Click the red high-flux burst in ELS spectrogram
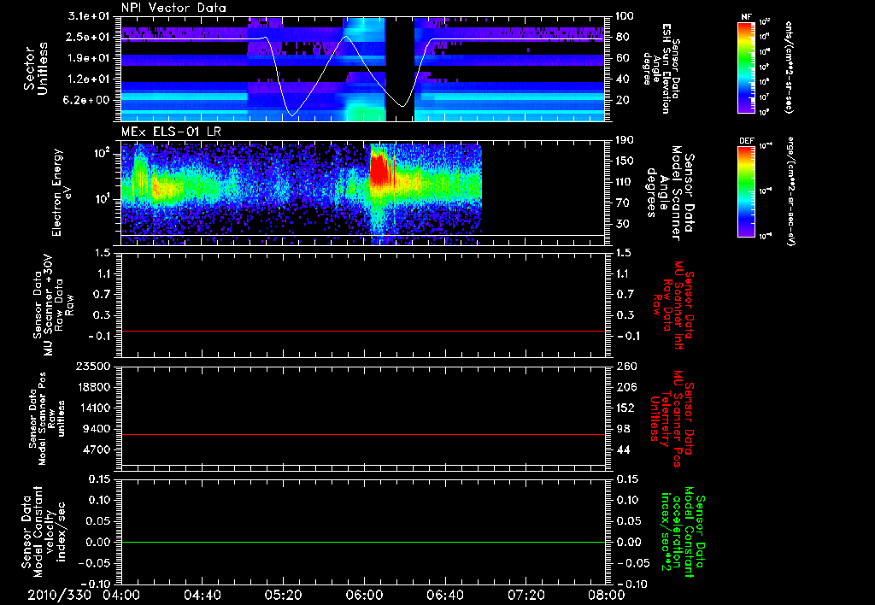 coord(380,170)
